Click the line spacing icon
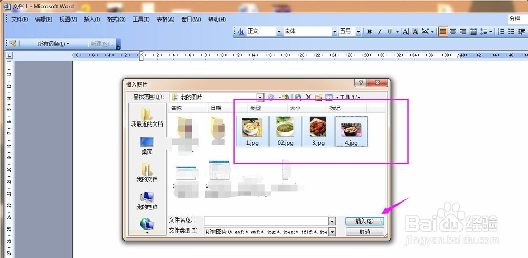This screenshot has width=528, height=258. [x=484, y=32]
